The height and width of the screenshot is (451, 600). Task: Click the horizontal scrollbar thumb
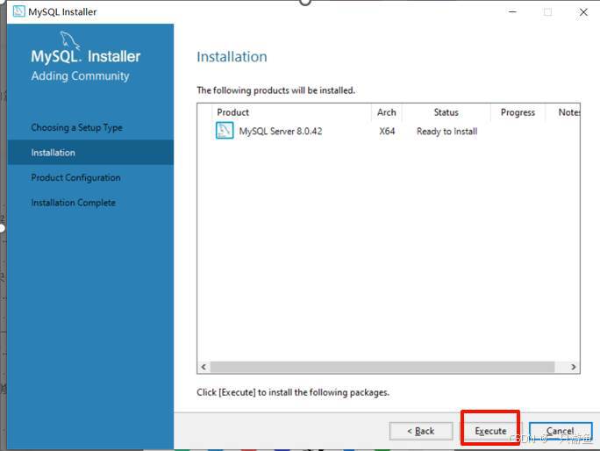(382, 367)
